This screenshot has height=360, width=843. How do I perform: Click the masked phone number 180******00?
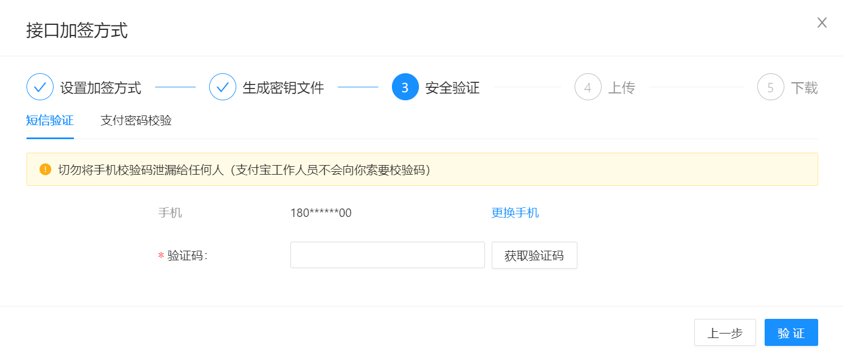321,213
